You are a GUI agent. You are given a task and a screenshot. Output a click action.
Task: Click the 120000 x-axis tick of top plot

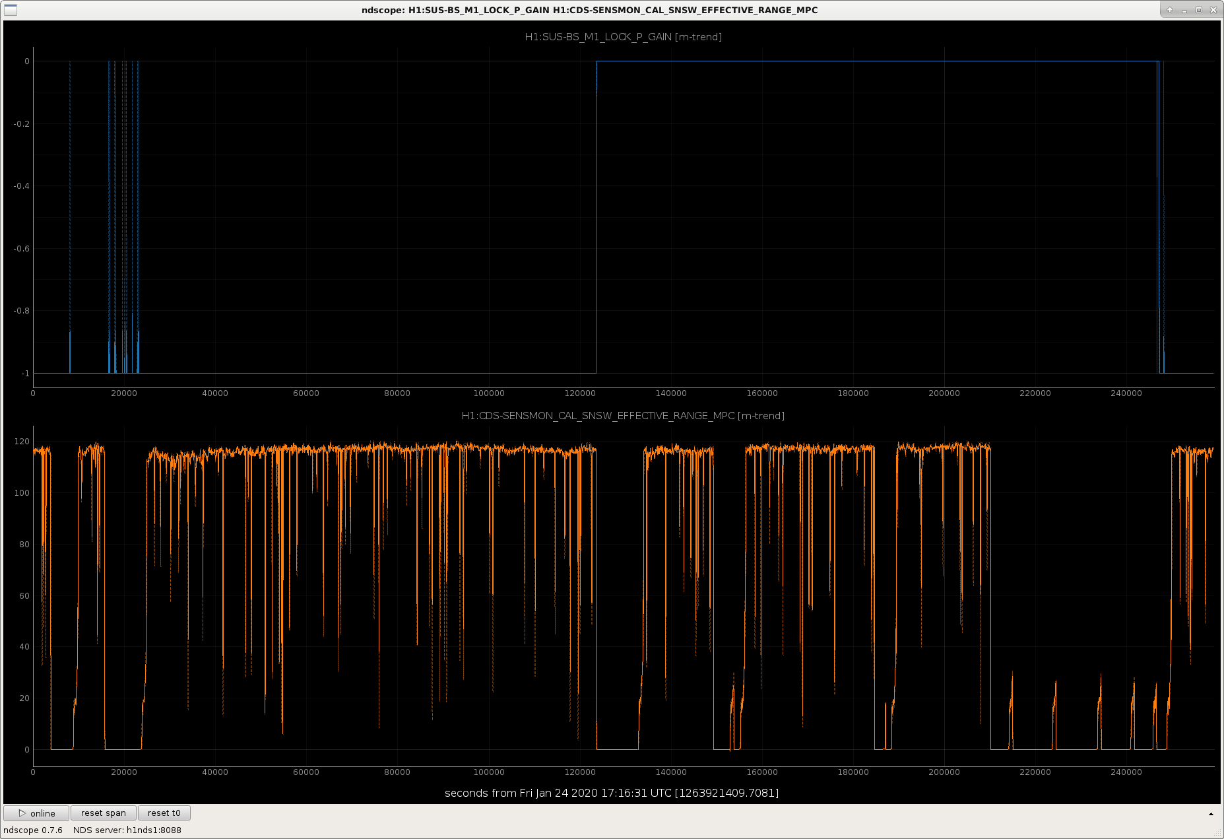[580, 393]
